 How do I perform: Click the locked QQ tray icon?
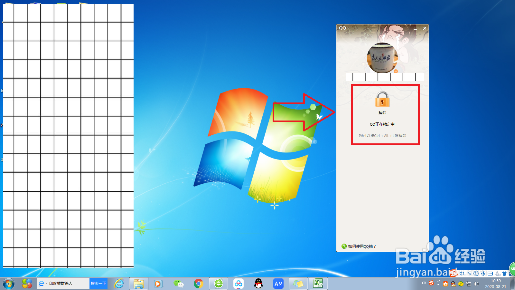point(453,284)
